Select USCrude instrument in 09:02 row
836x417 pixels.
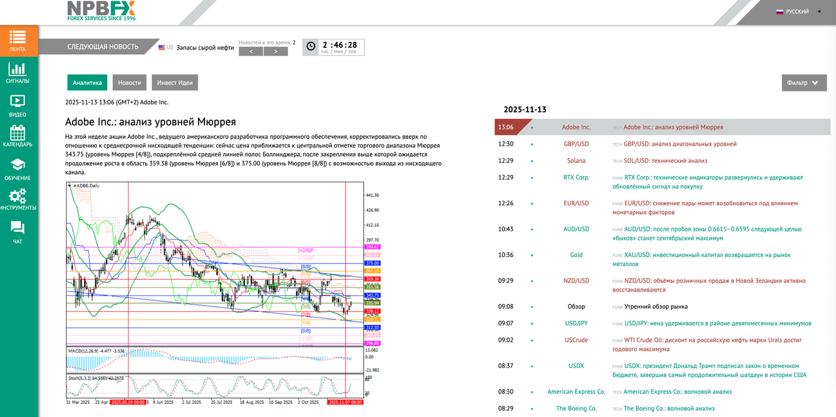tap(576, 341)
